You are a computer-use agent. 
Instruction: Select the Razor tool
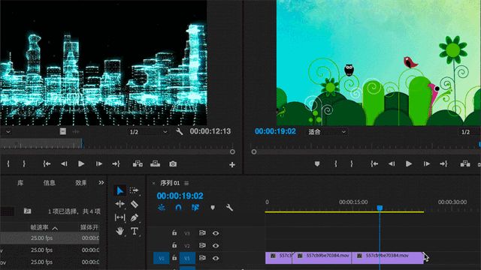(135, 204)
